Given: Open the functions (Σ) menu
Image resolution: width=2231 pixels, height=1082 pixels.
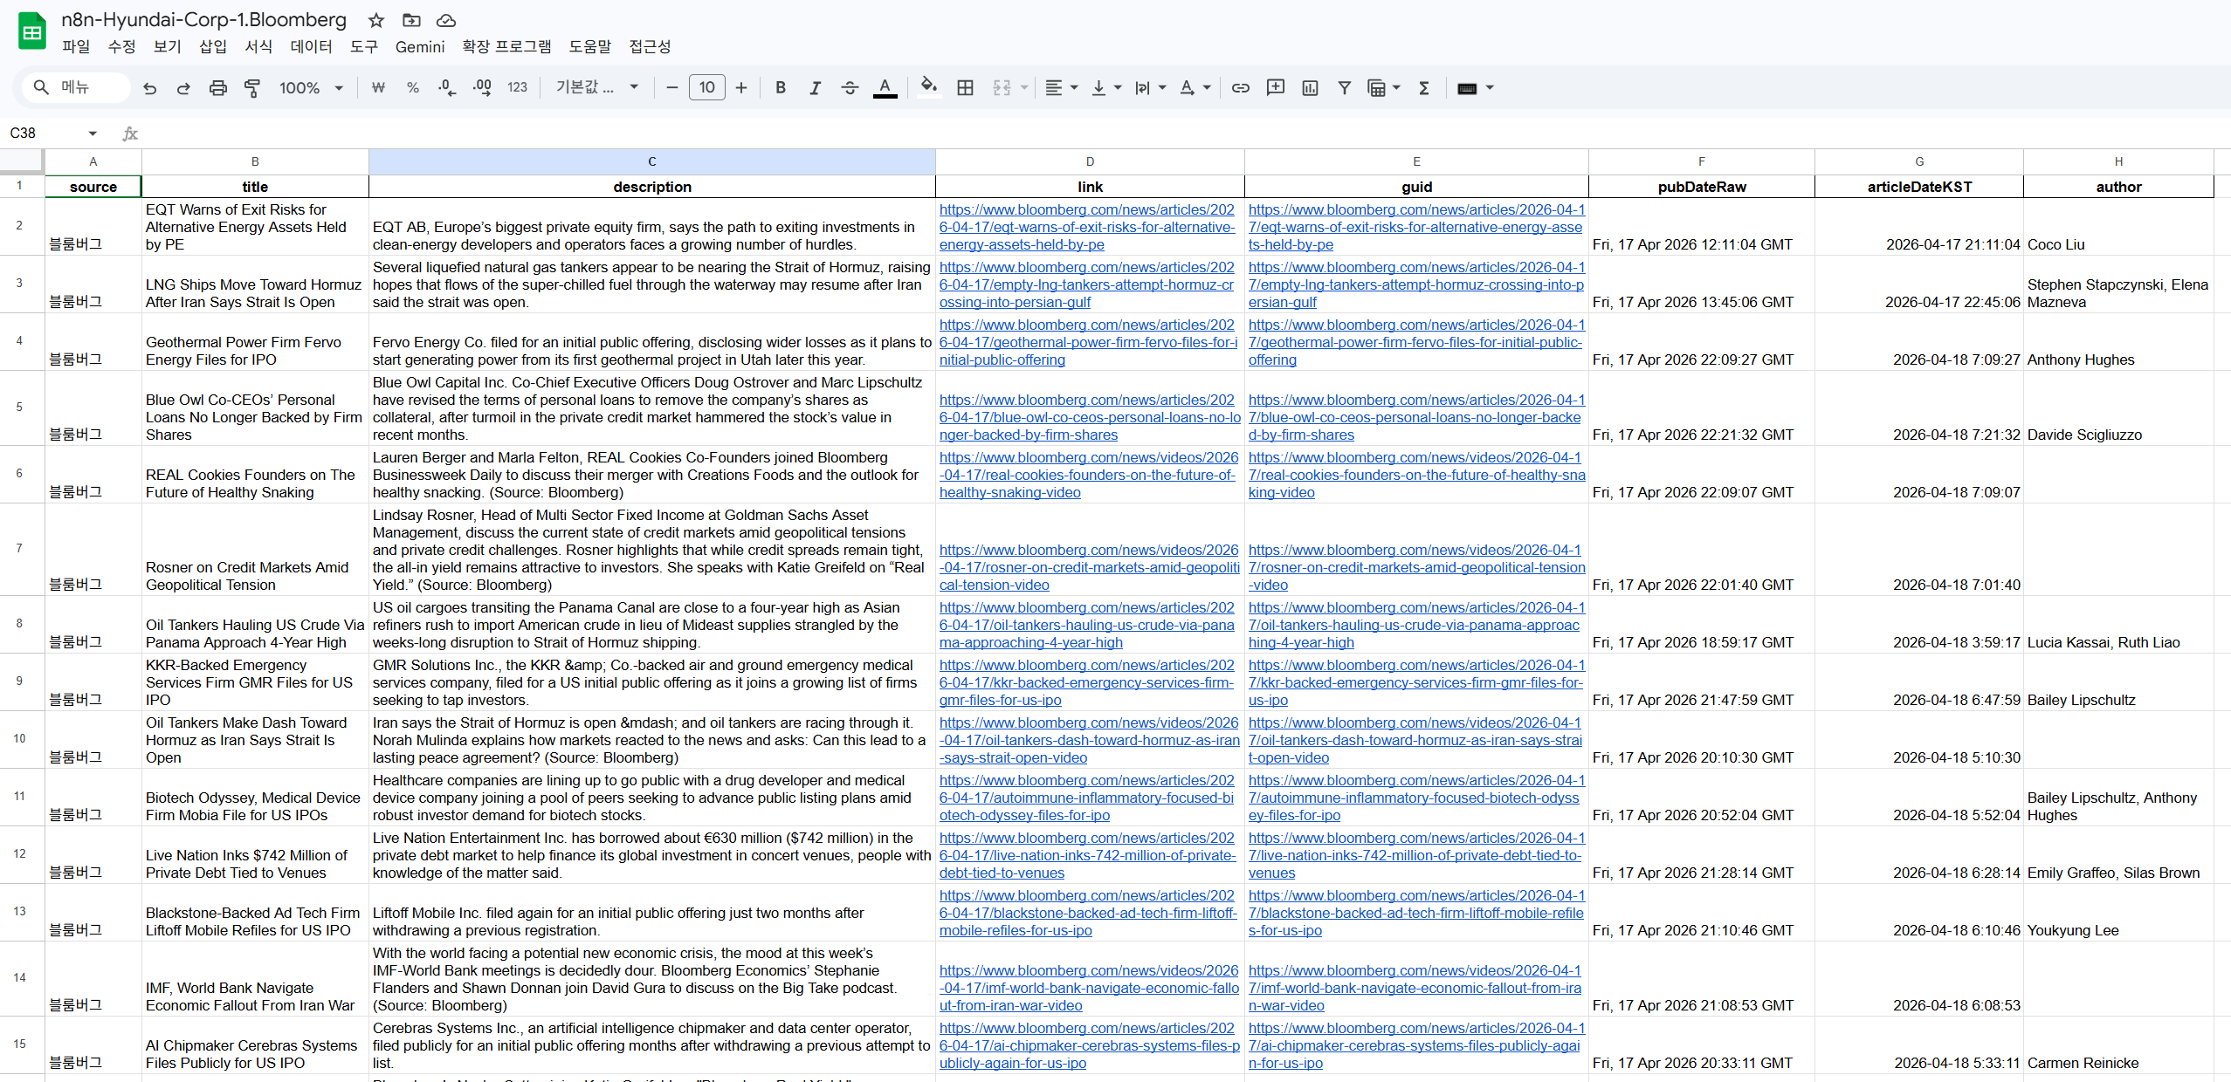Looking at the screenshot, I should pos(1424,87).
